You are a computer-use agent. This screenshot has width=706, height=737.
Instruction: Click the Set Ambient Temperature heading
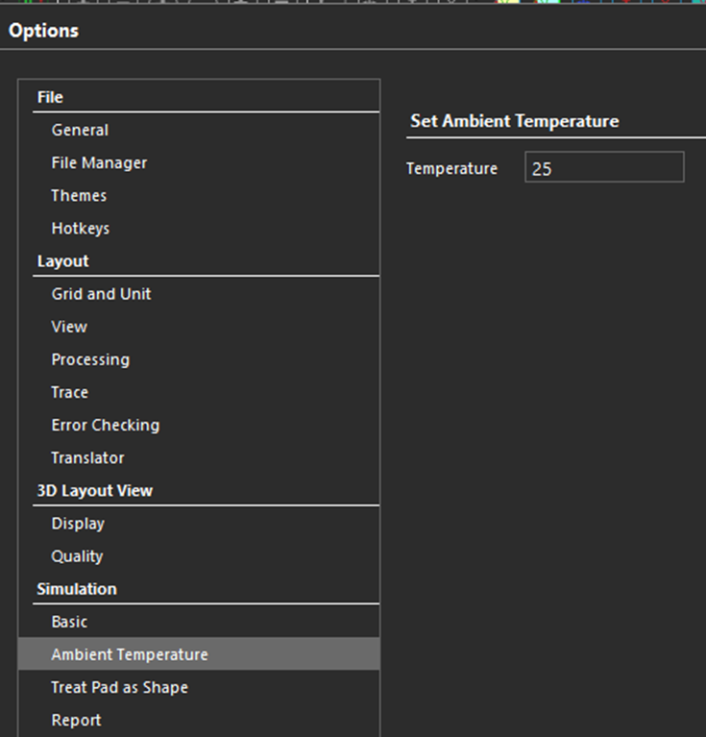coord(515,121)
